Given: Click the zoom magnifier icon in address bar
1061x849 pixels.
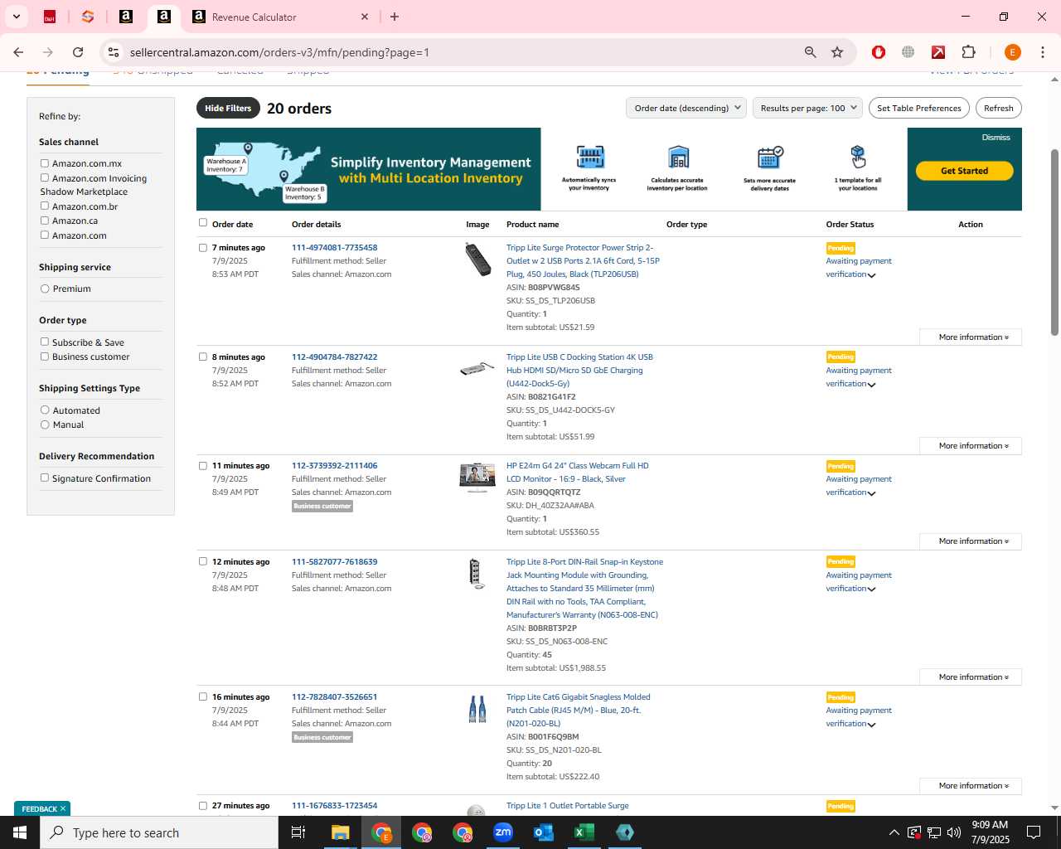Looking at the screenshot, I should 811,52.
